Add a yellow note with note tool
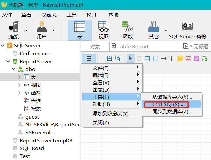 180,58
